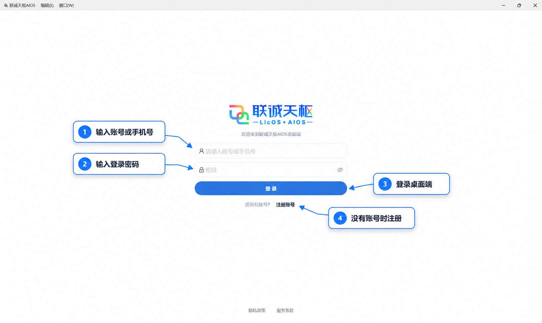Click the 联诚天枢AIOS app icon in title bar
Screen dimensions: 542x323
[6, 5]
